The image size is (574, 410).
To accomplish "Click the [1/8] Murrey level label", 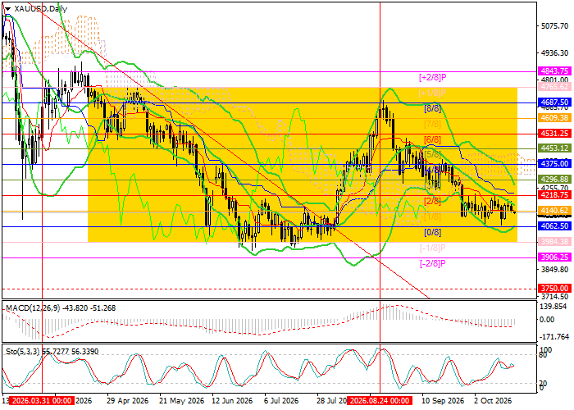I will (433, 217).
